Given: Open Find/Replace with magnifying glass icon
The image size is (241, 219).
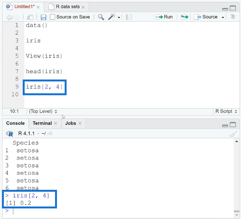Looking at the screenshot, I should coord(101,17).
